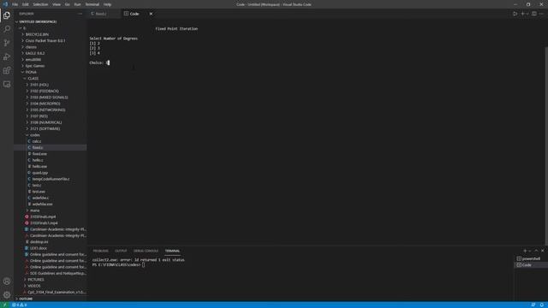Viewport: 548px width, 308px height.
Task: Collapse the UNTITLED (WORKSPACE) section
Action: pos(38,21)
